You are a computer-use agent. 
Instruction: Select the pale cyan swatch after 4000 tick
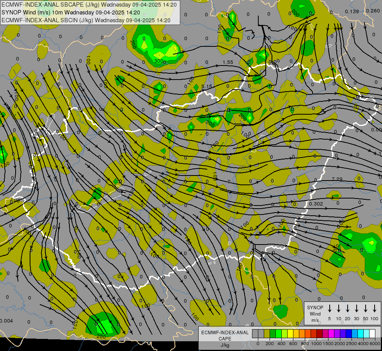(367, 333)
